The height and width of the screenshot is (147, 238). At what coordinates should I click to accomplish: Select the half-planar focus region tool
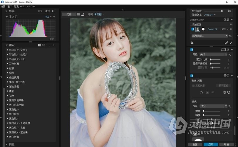(x=213, y=92)
